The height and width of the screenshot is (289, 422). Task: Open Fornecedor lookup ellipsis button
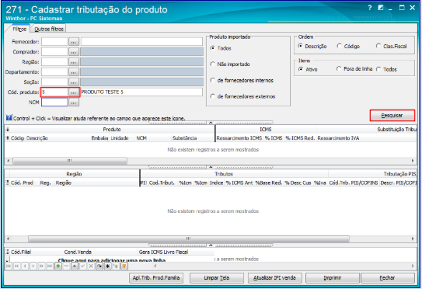[x=74, y=42]
